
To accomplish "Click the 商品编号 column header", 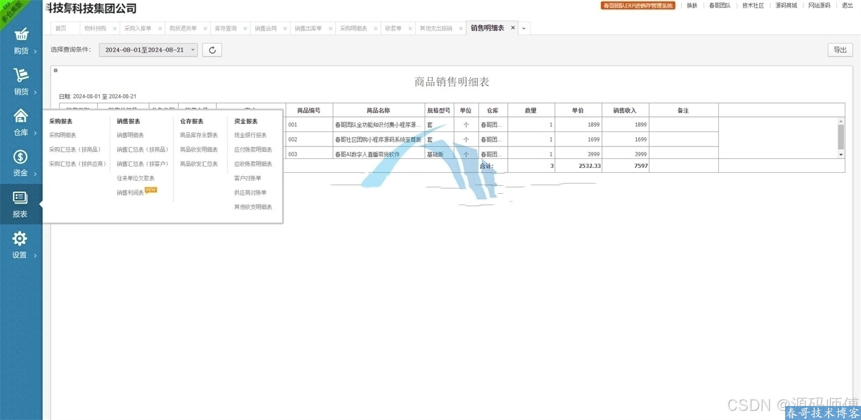I will (x=309, y=110).
